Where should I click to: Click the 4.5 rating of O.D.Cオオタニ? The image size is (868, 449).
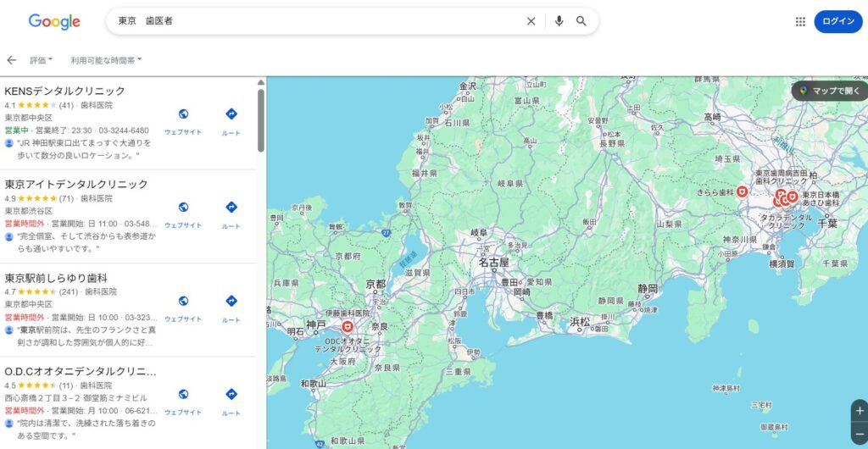pyautogui.click(x=31, y=385)
